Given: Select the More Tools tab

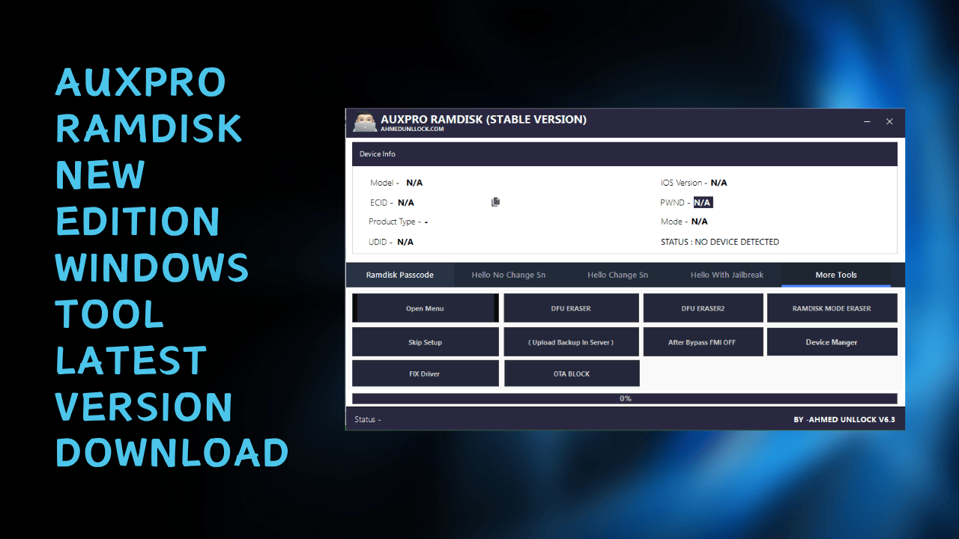Looking at the screenshot, I should 836,275.
